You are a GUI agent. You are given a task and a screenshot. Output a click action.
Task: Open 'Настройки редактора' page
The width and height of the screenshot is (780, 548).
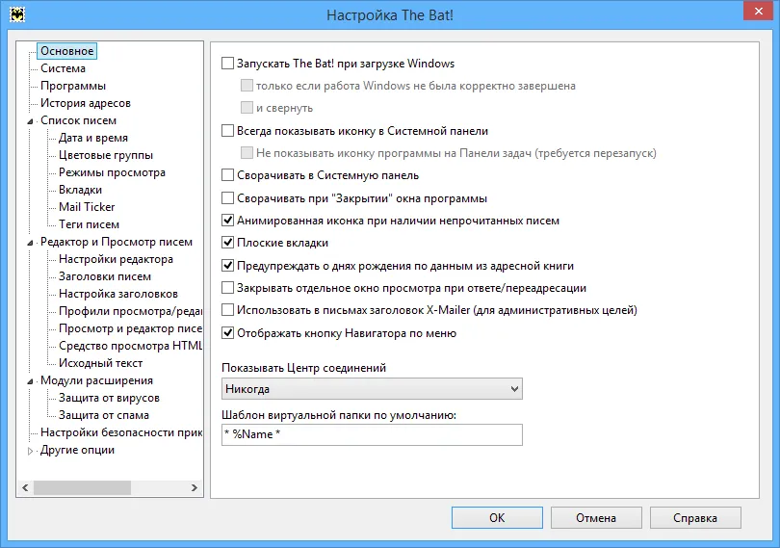[x=116, y=259]
